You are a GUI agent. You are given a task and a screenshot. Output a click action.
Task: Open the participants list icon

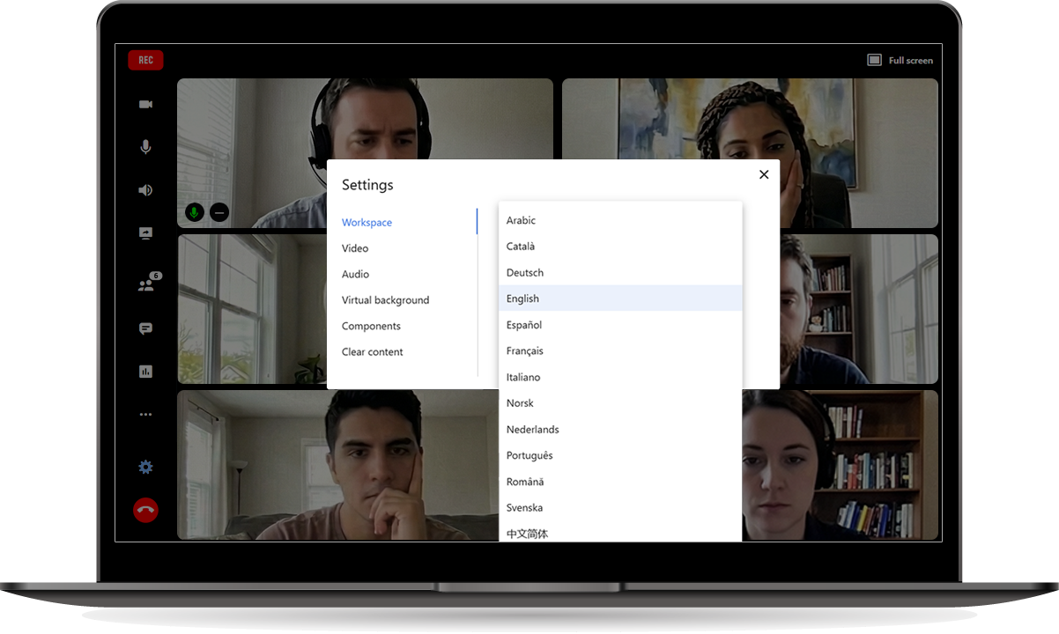pyautogui.click(x=147, y=284)
